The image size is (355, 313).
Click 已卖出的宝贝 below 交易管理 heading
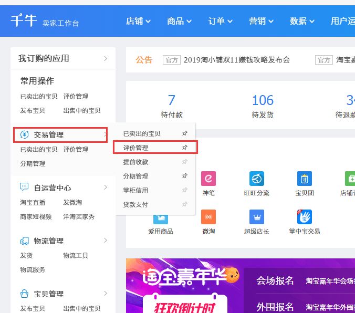[x=39, y=150]
